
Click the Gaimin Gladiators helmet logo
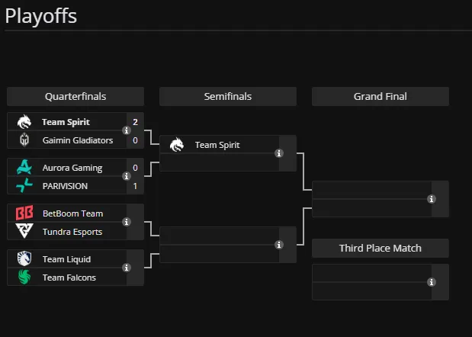[24, 140]
